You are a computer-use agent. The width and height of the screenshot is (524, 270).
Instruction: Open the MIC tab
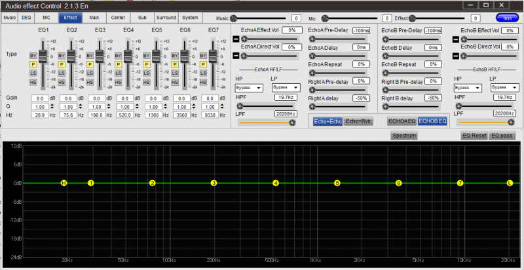pos(46,18)
